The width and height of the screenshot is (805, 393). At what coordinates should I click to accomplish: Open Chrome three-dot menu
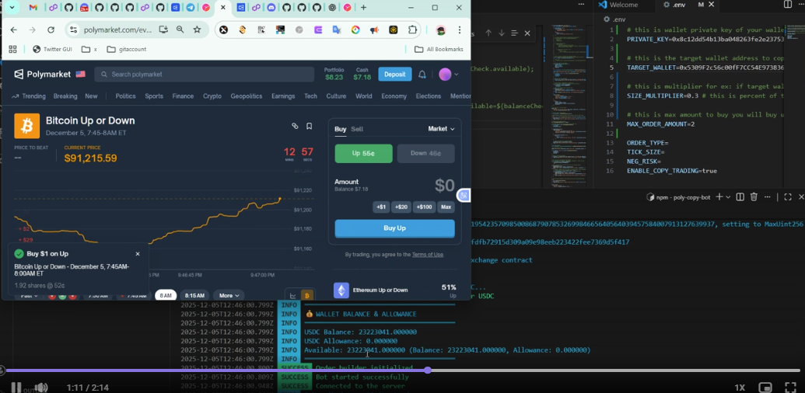460,30
